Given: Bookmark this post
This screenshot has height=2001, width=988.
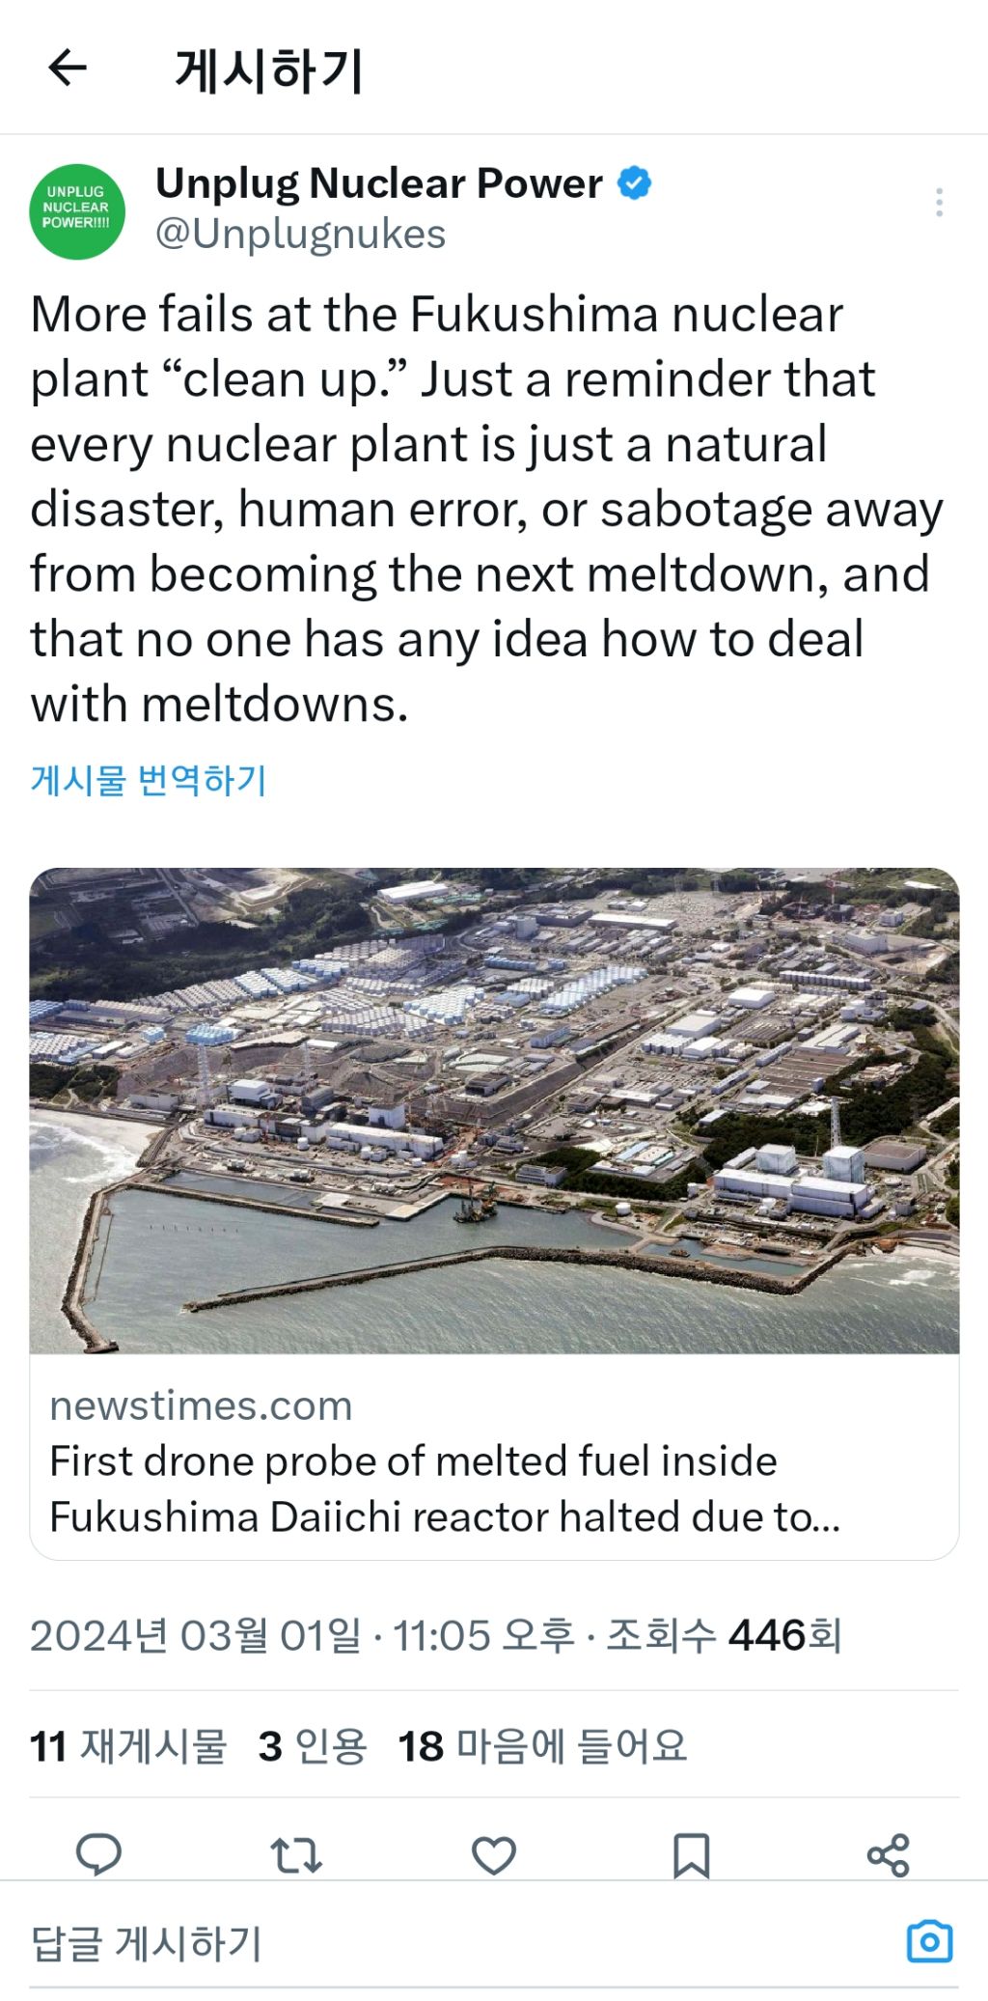Looking at the screenshot, I should coord(691,1854).
